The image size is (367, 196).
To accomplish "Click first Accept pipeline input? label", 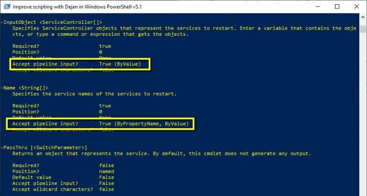I will (45, 64).
